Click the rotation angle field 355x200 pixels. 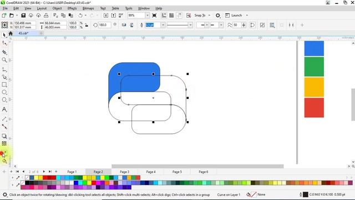(x=105, y=25)
